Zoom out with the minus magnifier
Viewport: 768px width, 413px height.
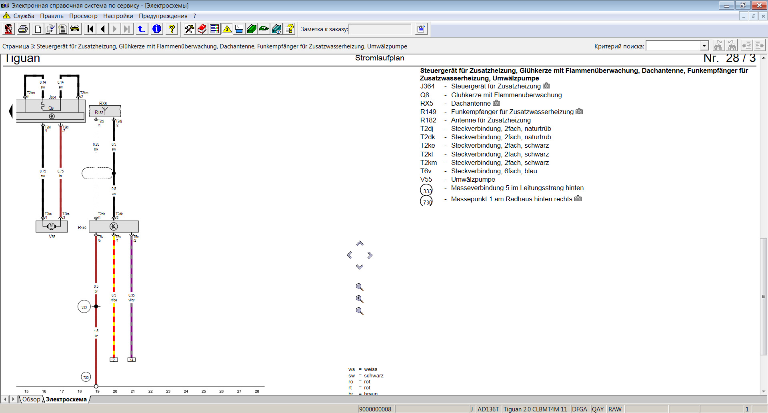click(x=360, y=311)
